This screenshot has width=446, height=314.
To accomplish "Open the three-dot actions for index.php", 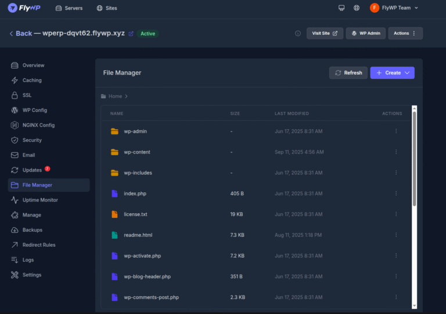I will click(x=396, y=193).
